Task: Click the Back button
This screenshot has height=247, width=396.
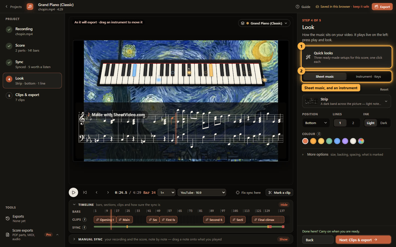Action: click(318, 240)
